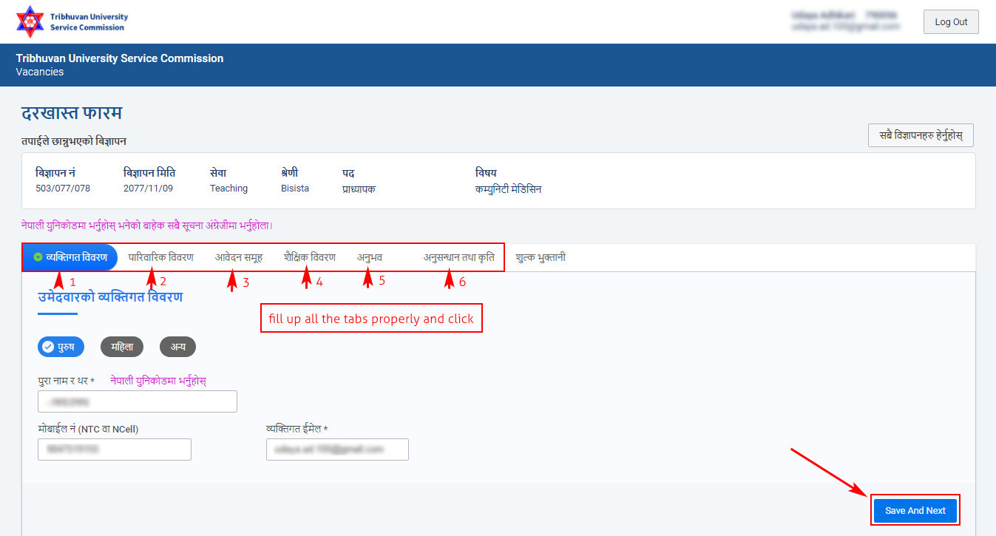Click the पुरा नाम र थर input field
Viewport: 996px width, 536px height.
point(138,401)
